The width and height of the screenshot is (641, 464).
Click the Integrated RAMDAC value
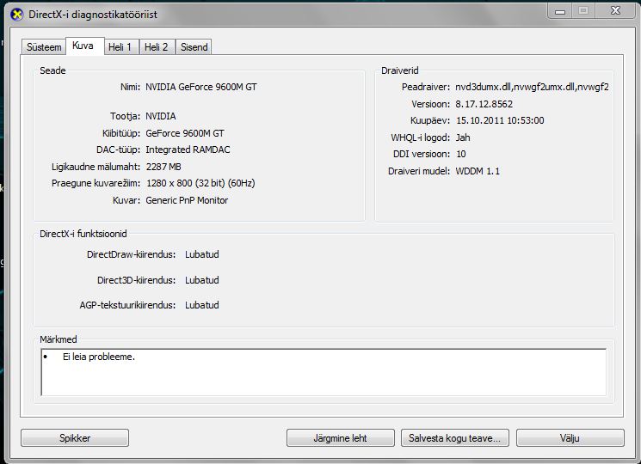click(188, 150)
